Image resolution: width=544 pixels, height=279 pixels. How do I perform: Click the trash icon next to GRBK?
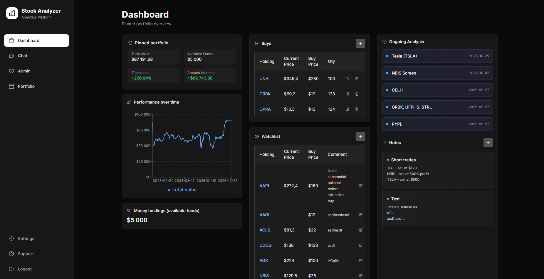point(357,94)
